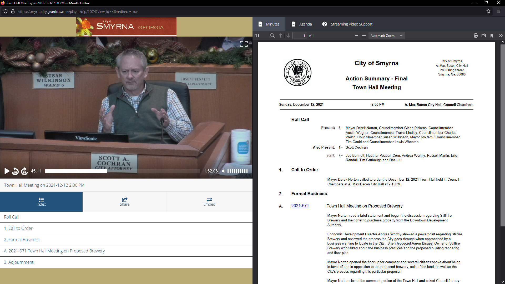Open the Share tab
Viewport: 505px width, 284px height.
pyautogui.click(x=125, y=202)
